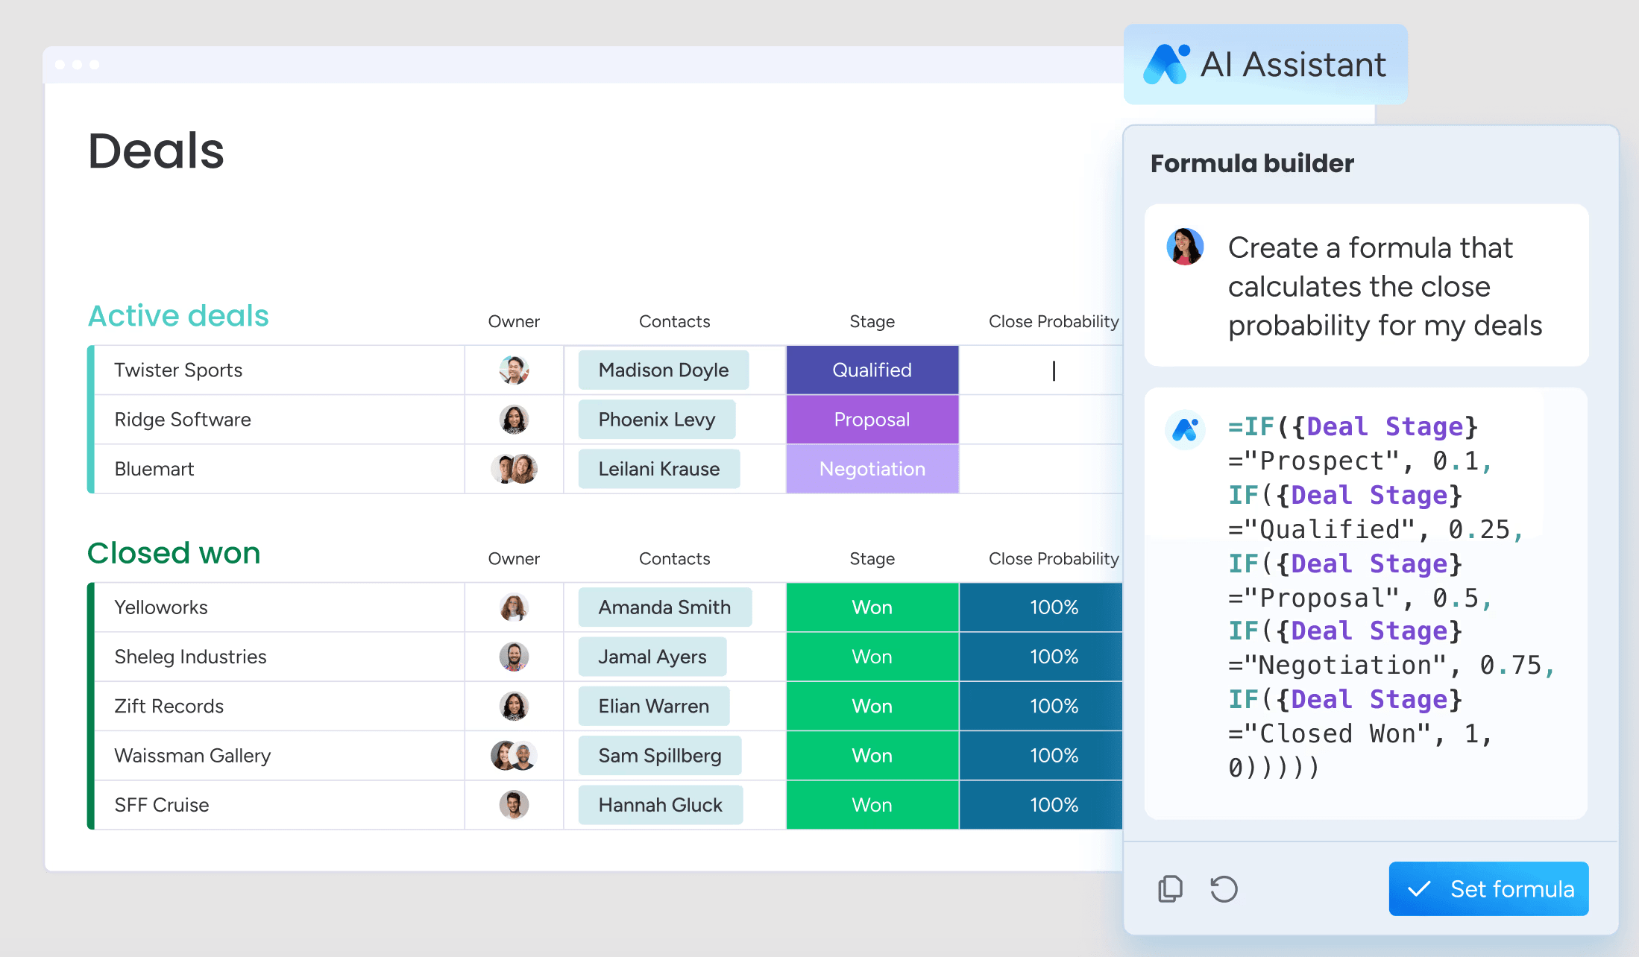Copy the generated formula with copy icon
1639x957 pixels.
[1170, 888]
